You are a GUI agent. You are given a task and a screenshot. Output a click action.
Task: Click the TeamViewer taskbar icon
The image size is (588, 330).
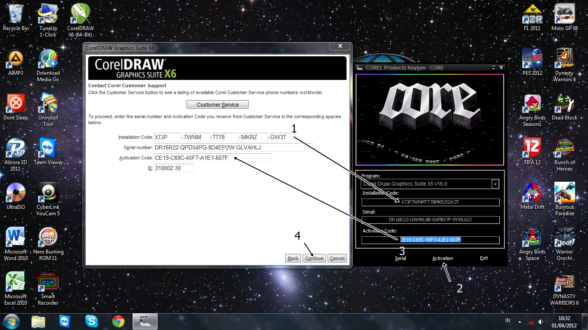pyautogui.click(x=65, y=321)
